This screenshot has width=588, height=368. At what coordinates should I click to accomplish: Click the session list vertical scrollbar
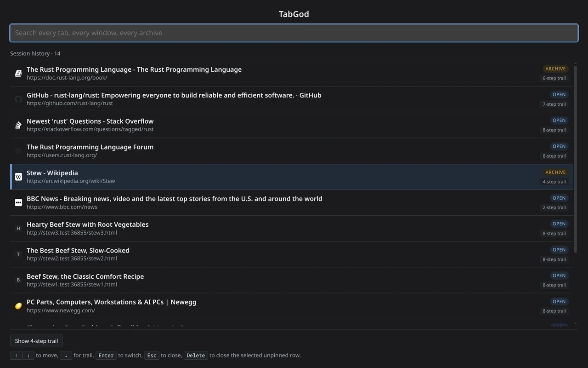click(x=576, y=159)
